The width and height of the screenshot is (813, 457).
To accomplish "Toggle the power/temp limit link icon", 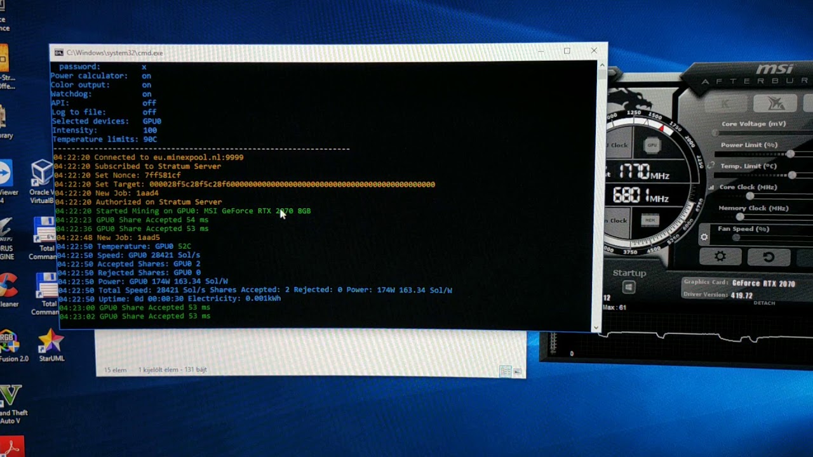I will click(710, 166).
